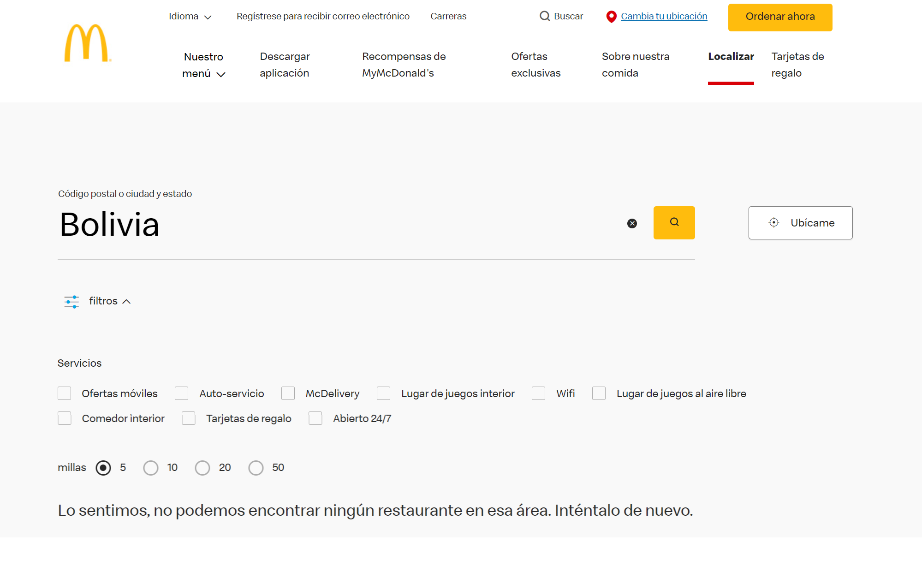The height and width of the screenshot is (566, 922).
Task: Click the Ordenar ahora button
Action: click(780, 17)
